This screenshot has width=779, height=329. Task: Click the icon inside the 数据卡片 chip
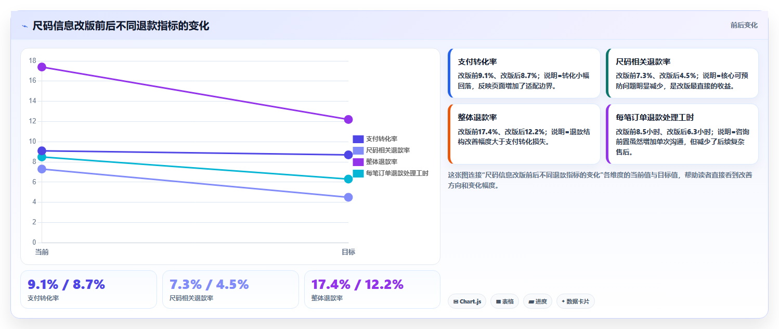point(563,301)
